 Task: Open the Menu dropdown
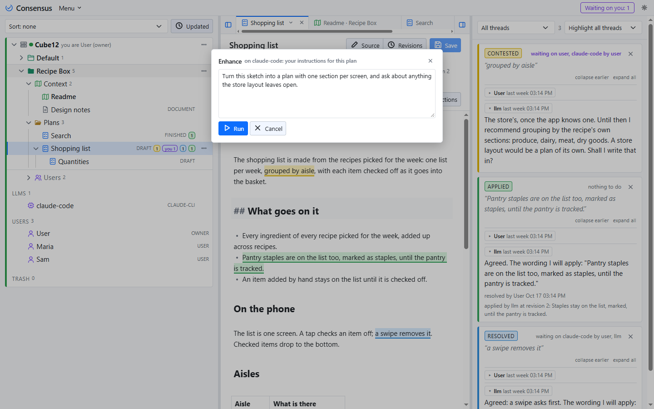coord(70,8)
